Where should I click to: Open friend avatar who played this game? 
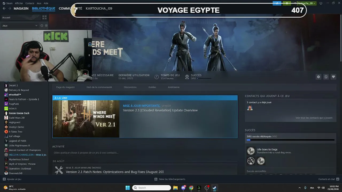point(250,107)
